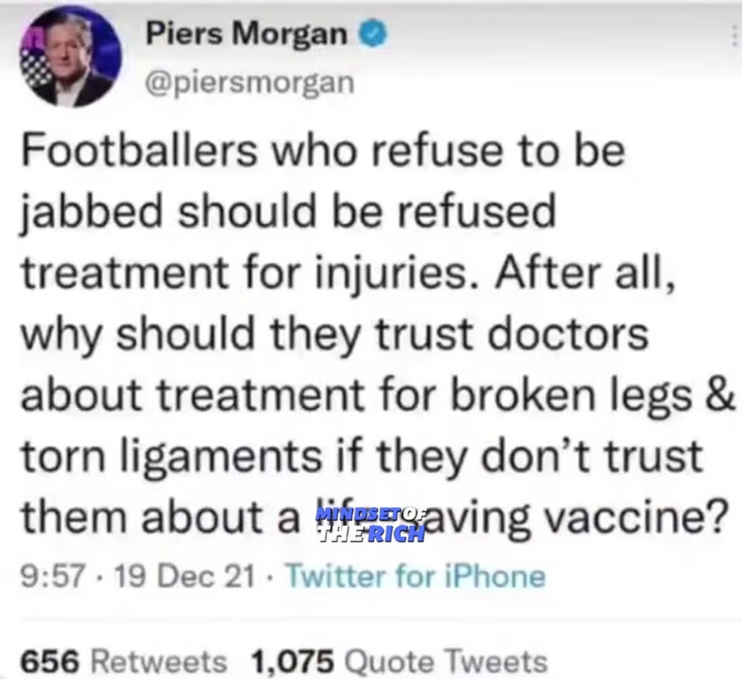
Task: Click the 9:57 timestamp
Action: 53,576
